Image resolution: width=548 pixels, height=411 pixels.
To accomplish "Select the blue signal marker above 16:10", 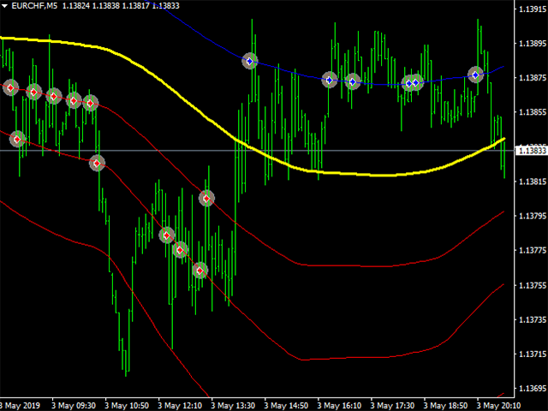I will (329, 80).
